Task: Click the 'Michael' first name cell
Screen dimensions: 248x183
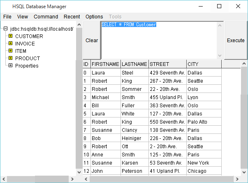Action: coord(106,97)
